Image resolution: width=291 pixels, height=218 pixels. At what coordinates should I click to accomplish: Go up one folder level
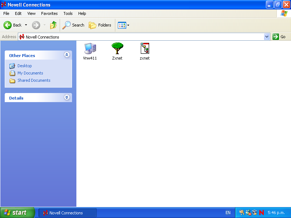tap(53, 25)
